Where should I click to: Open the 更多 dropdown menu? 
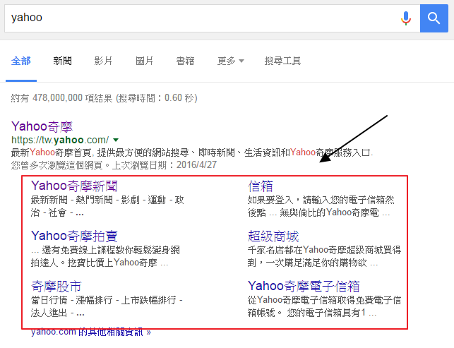point(230,61)
